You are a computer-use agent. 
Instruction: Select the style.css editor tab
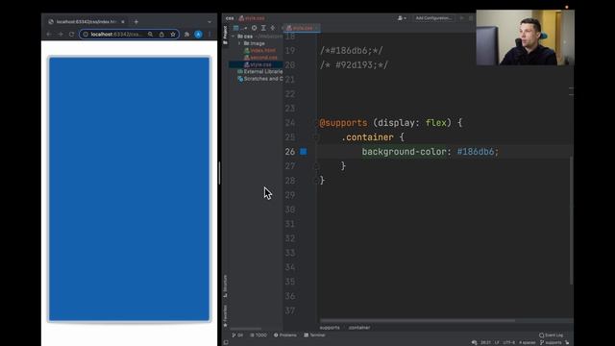(x=301, y=28)
